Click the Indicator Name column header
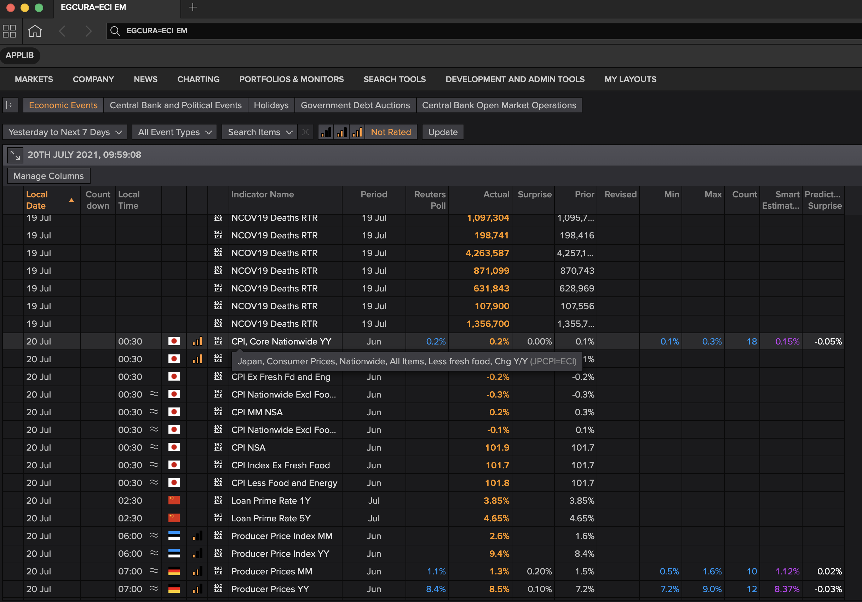The image size is (862, 602). coord(285,200)
